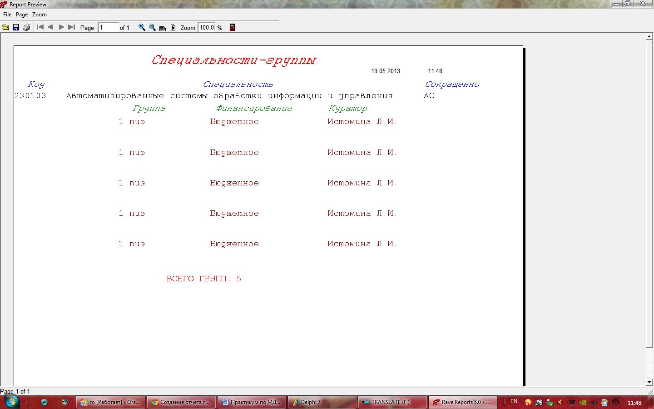Fit whole page zoom icon

[173, 27]
